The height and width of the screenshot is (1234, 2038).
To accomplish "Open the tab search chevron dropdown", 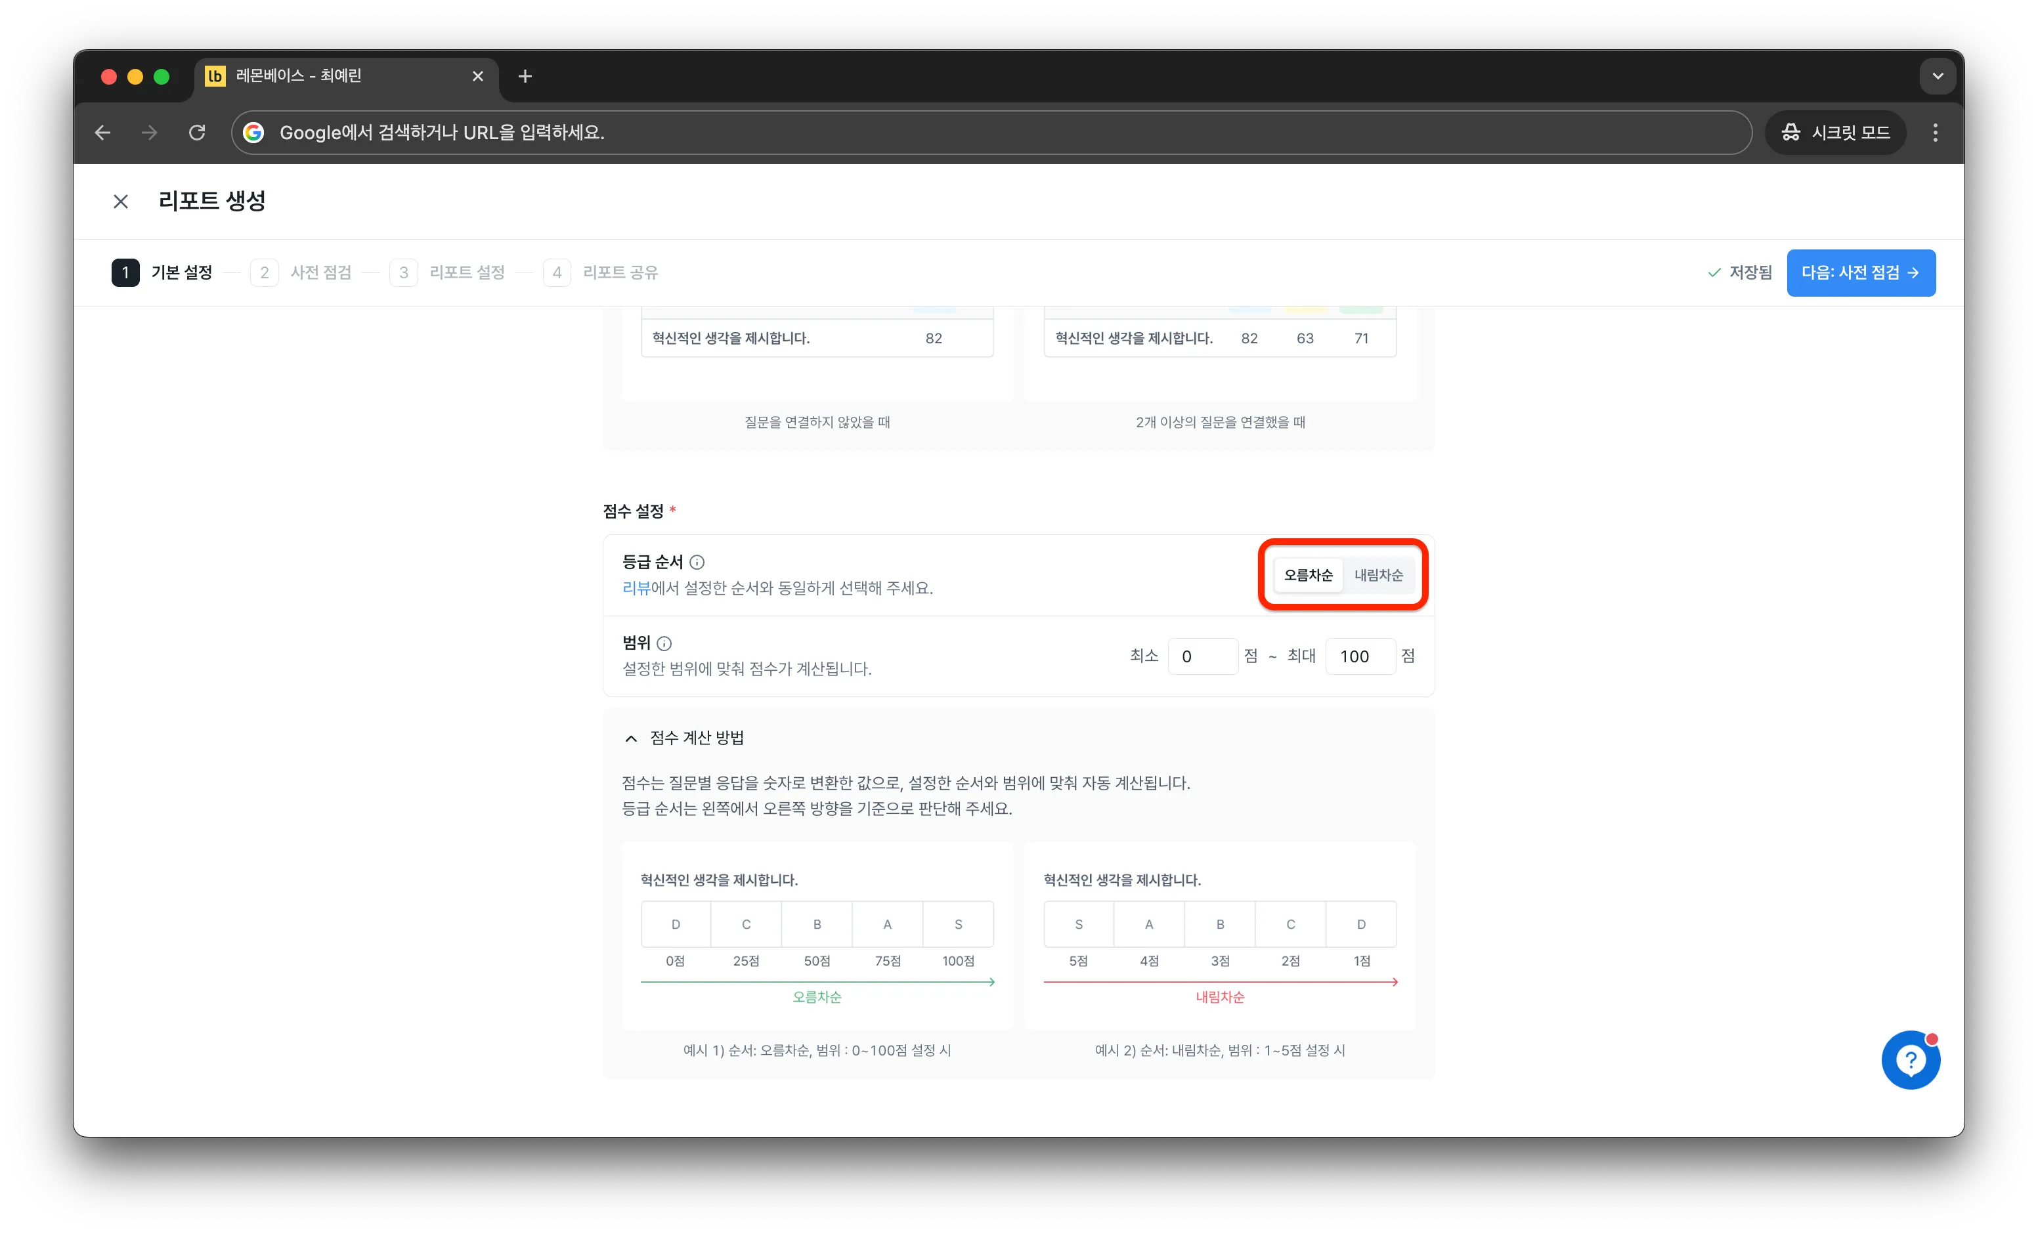I will point(1937,76).
